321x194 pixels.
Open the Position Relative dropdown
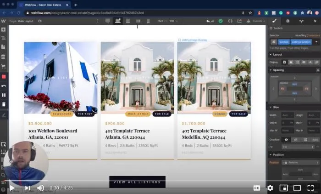click(x=300, y=162)
